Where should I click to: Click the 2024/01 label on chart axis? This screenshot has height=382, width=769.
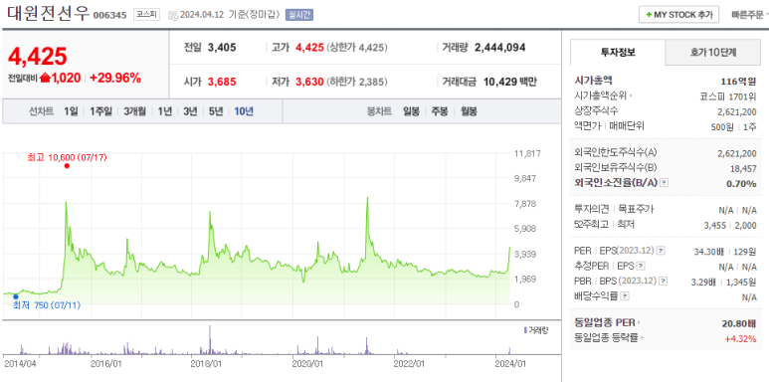(510, 364)
